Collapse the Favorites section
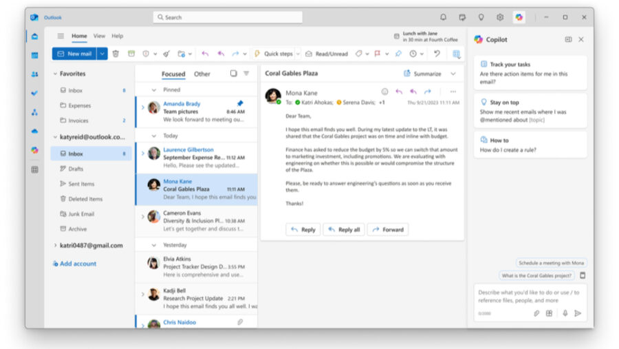The height and width of the screenshot is (349, 619). [55, 74]
